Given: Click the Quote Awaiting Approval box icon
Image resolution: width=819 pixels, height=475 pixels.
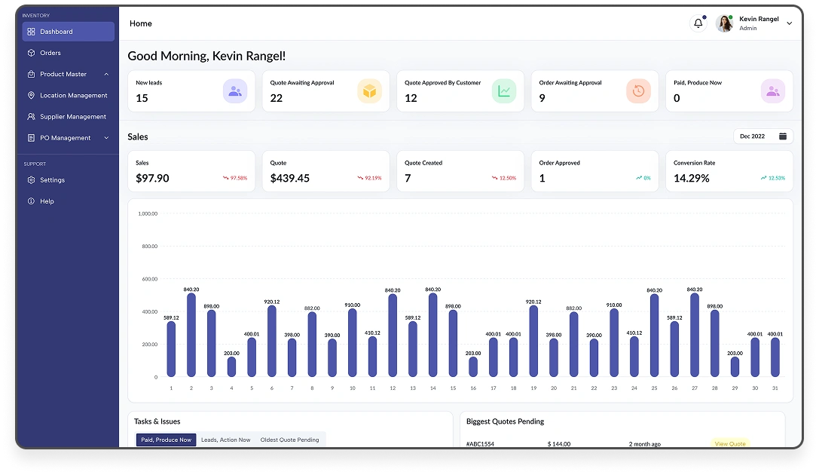Looking at the screenshot, I should [369, 91].
